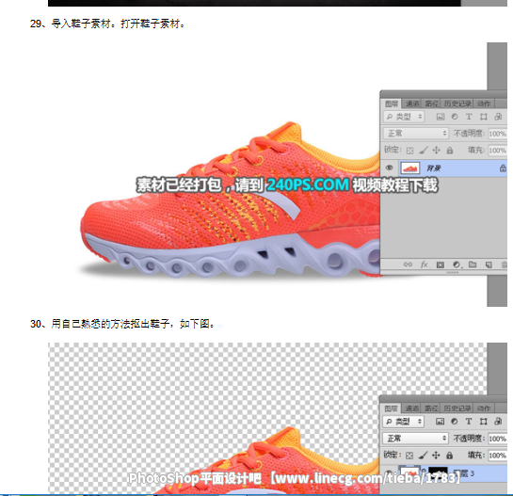
Task: Click 不透明度 label in step 29 panel
Action: (469, 134)
